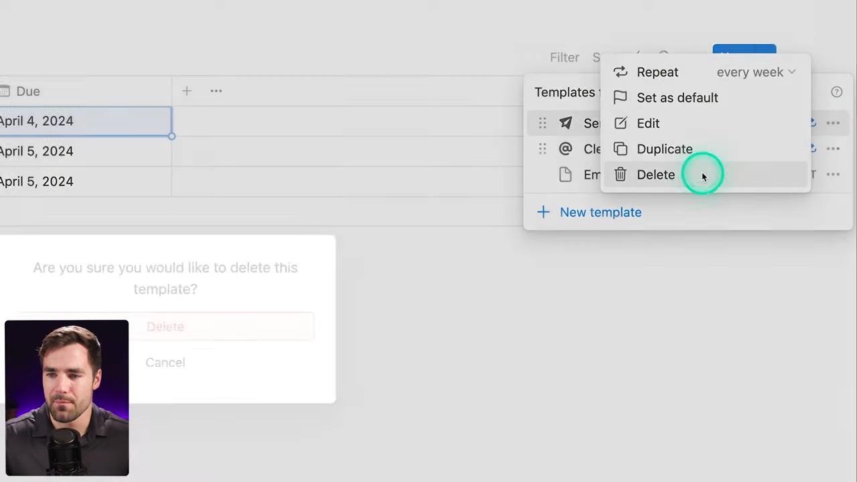Viewport: 857px width, 482px height.
Task: Open three-dot menu for the last template
Action: coord(833,175)
